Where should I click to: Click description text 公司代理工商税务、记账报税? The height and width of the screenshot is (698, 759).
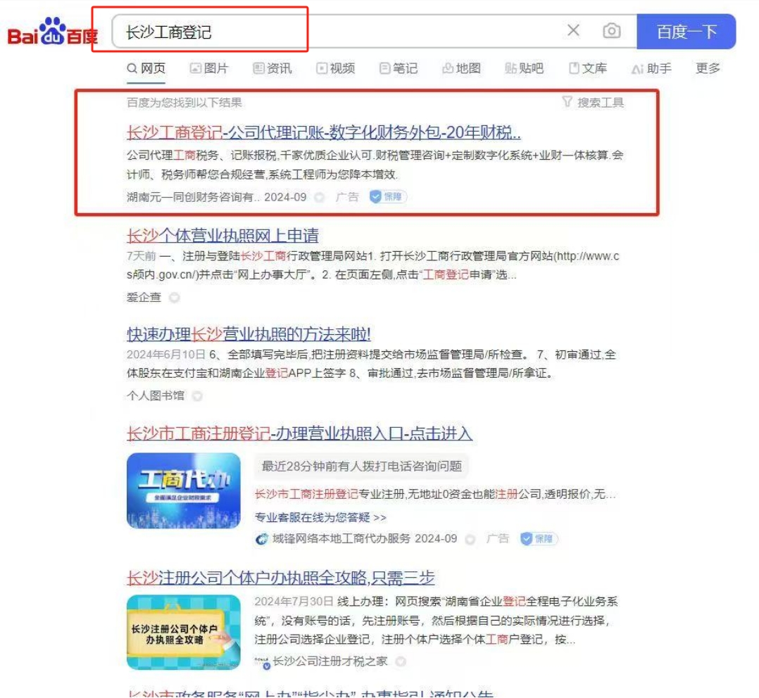click(375, 165)
